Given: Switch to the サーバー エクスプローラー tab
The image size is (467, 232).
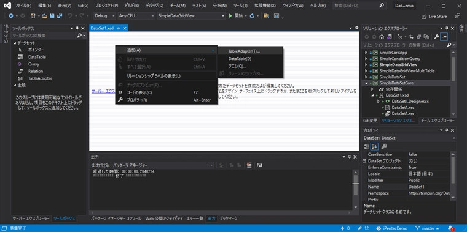Looking at the screenshot, I should tap(31, 219).
